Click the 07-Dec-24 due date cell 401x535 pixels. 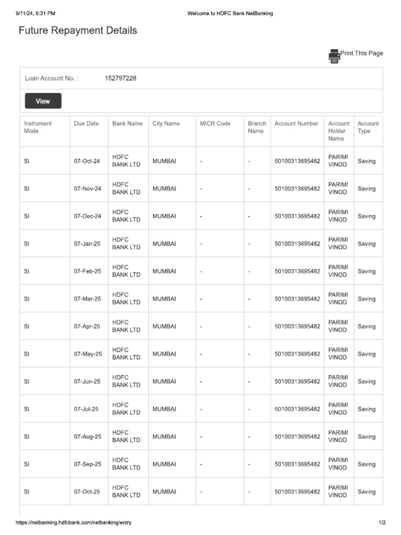(87, 216)
